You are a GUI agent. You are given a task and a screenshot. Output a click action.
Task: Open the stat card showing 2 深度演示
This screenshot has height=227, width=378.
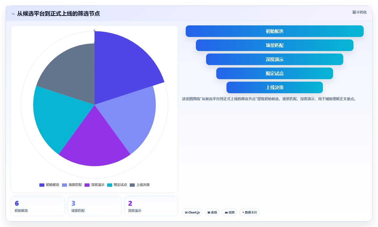click(151, 206)
